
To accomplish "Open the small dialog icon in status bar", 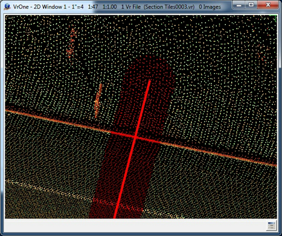I will click(x=271, y=225).
